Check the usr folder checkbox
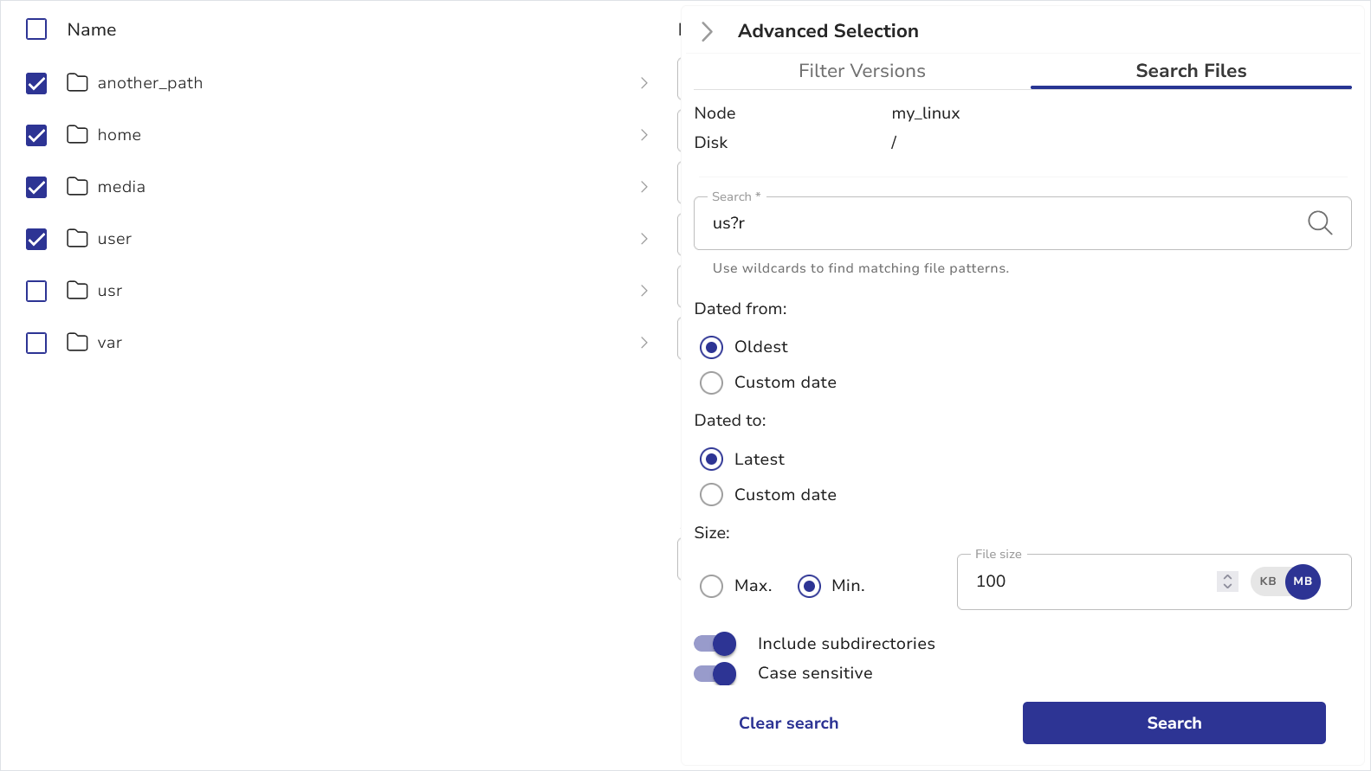The width and height of the screenshot is (1371, 771). click(x=36, y=292)
